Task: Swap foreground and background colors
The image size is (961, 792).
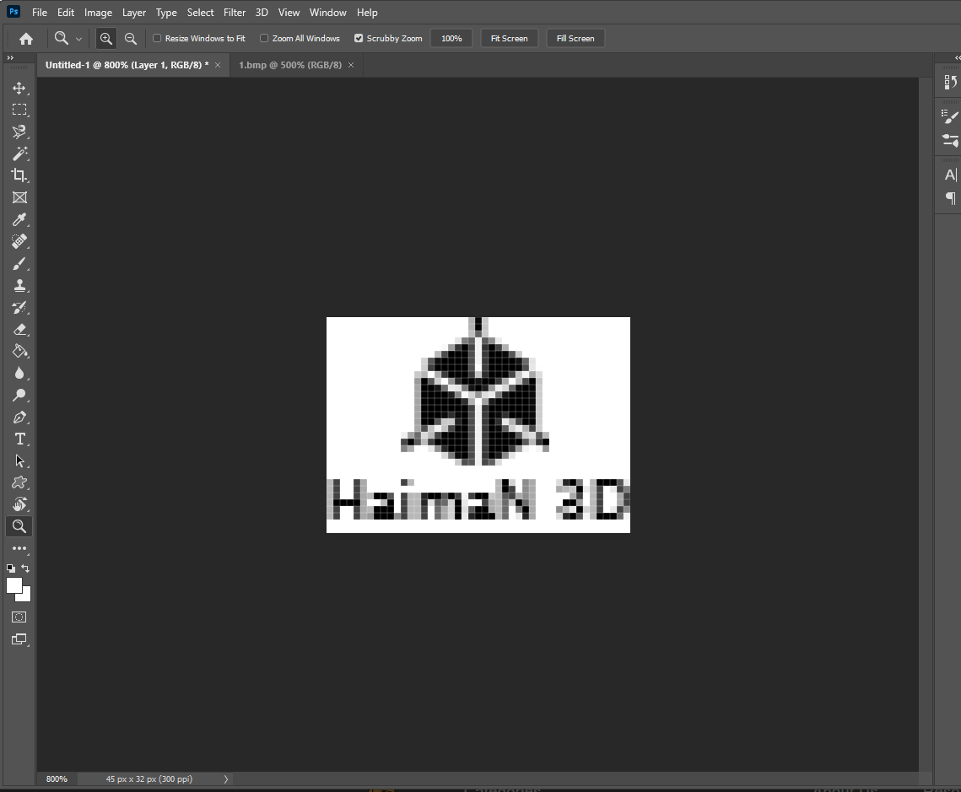Action: (25, 568)
